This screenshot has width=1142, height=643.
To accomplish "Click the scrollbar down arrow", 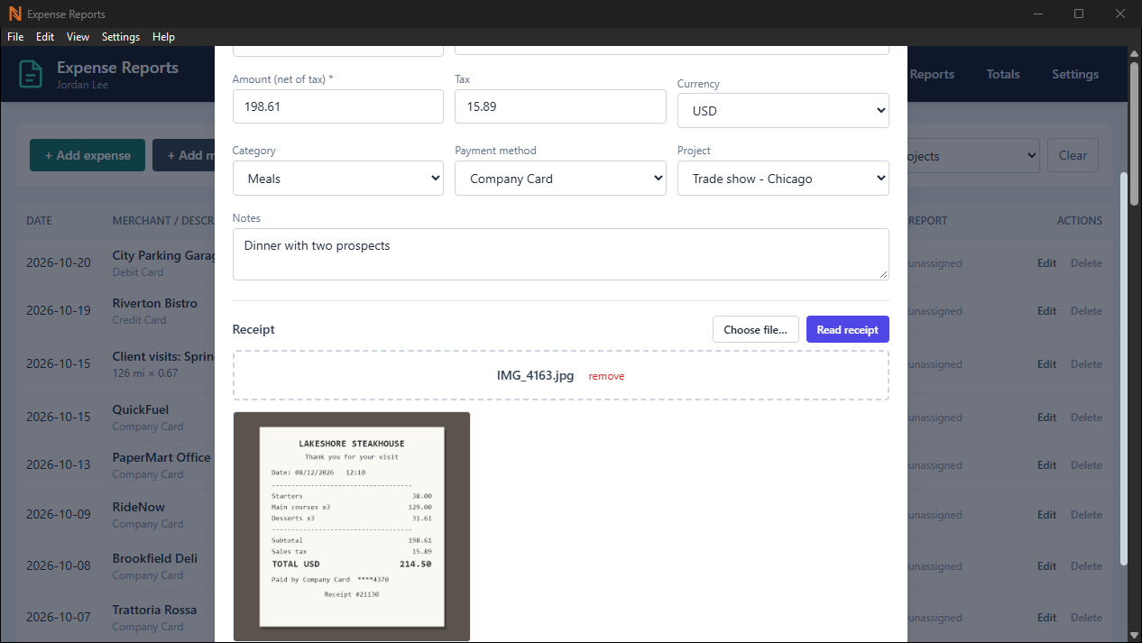I will click(x=1134, y=635).
